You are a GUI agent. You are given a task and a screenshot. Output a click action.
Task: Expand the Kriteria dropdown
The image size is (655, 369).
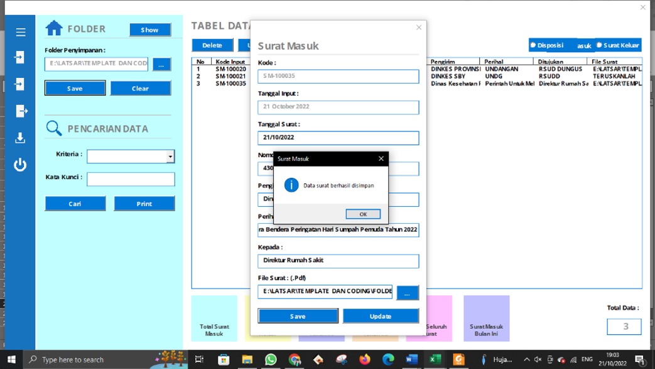point(170,157)
